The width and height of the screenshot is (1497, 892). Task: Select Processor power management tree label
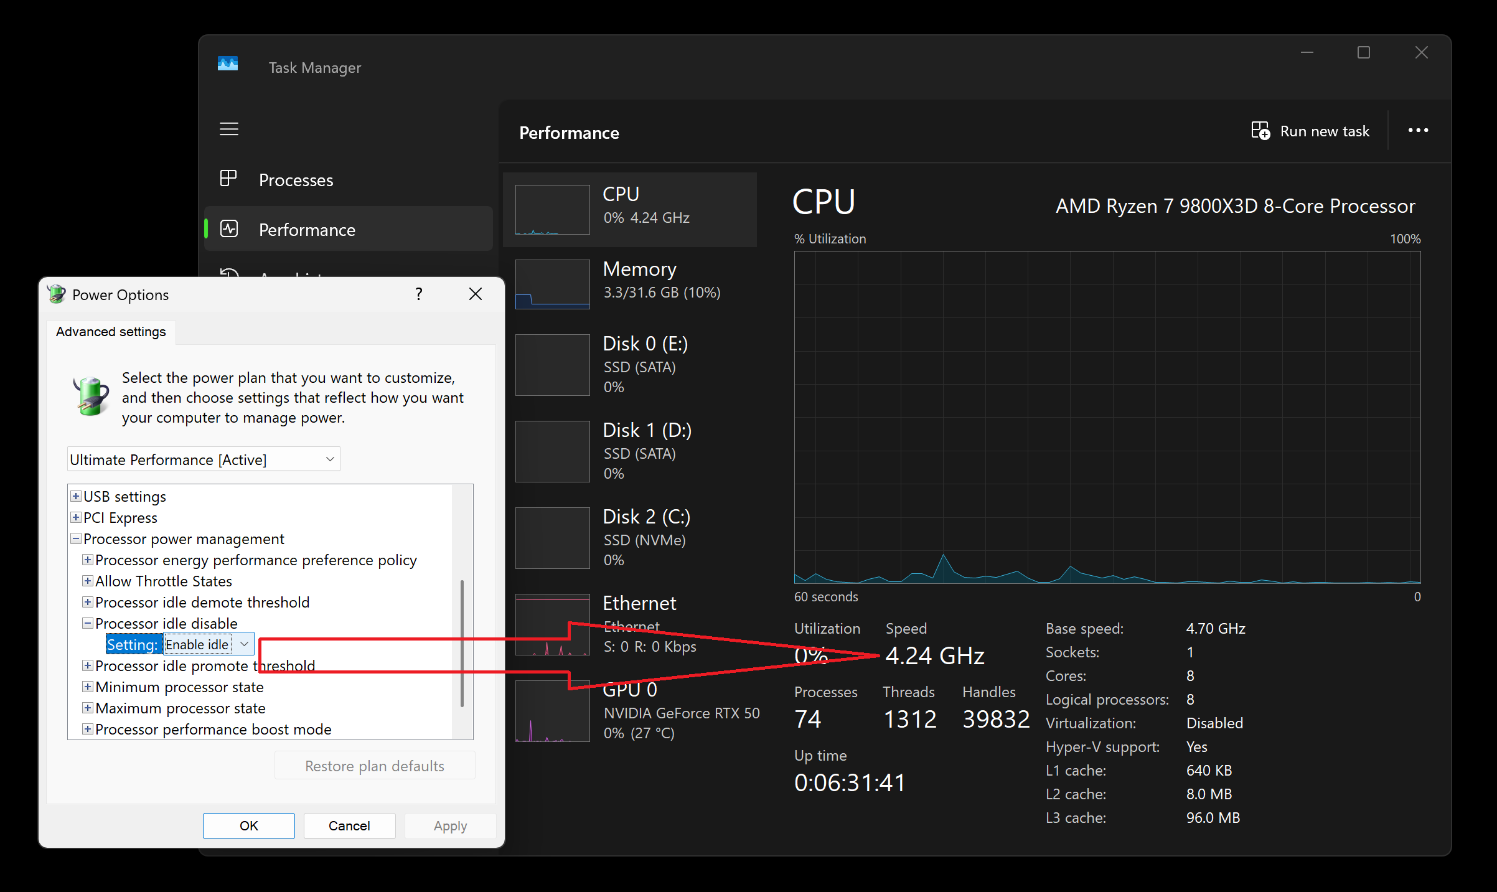coord(184,538)
